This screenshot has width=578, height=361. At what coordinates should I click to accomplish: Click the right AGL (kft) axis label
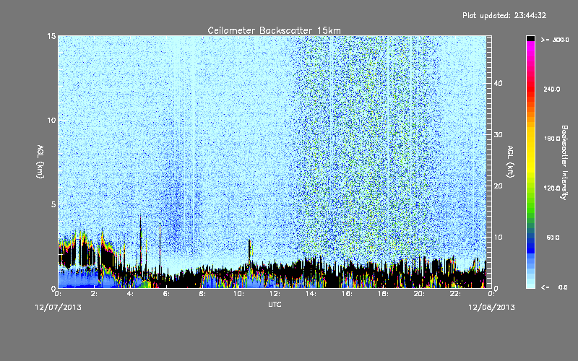(x=510, y=162)
